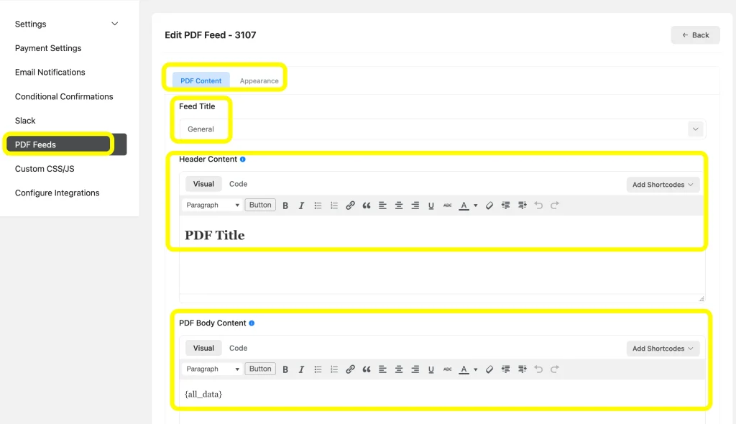The height and width of the screenshot is (424, 736).
Task: Clear formatting in PDF Body editor
Action: click(489, 369)
